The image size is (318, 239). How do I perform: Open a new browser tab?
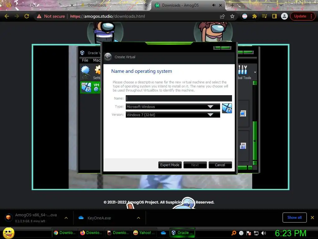point(232,5)
